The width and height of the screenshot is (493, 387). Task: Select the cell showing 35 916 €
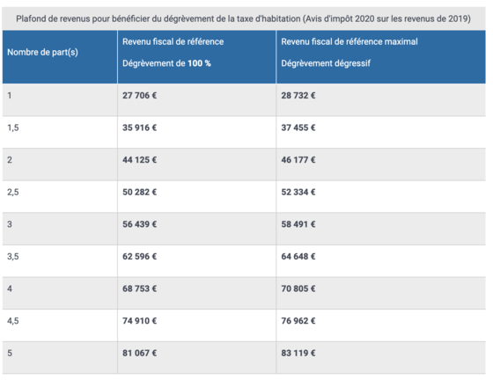197,132
